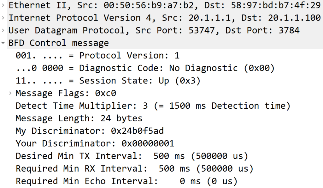
Task: Select the Protocol Version: 1 field
Action: click(97, 56)
